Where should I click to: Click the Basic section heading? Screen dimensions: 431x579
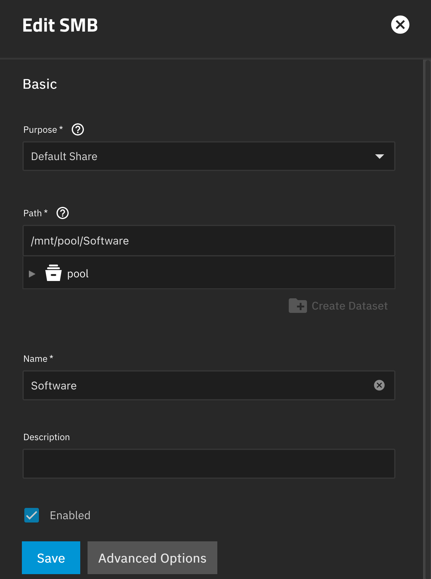(40, 84)
